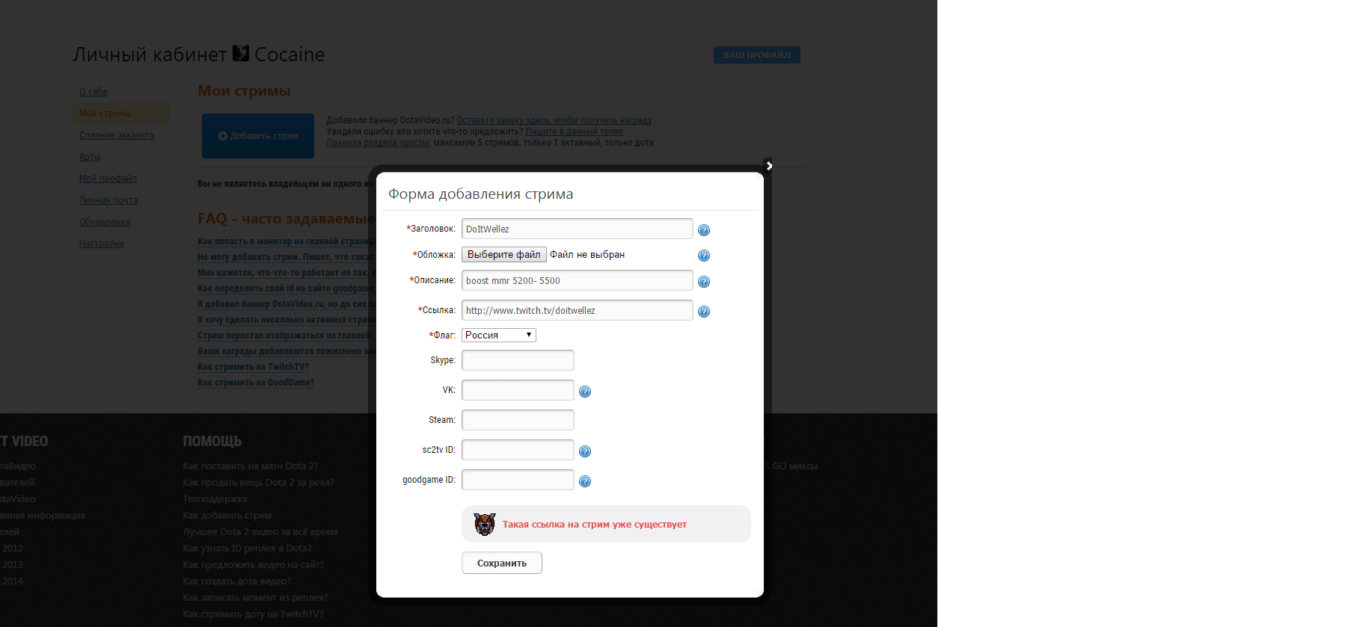Viewport: 1369px width, 627px height.
Task: Click the Форма добавления стрима heading
Action: click(x=480, y=194)
